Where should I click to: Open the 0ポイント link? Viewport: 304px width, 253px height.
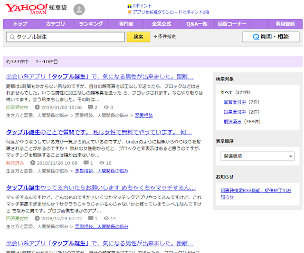[142, 6]
